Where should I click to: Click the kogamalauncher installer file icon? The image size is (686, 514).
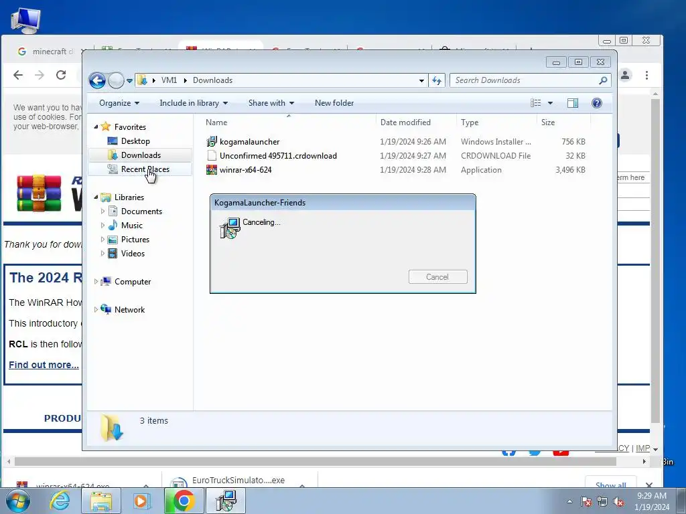(x=212, y=142)
